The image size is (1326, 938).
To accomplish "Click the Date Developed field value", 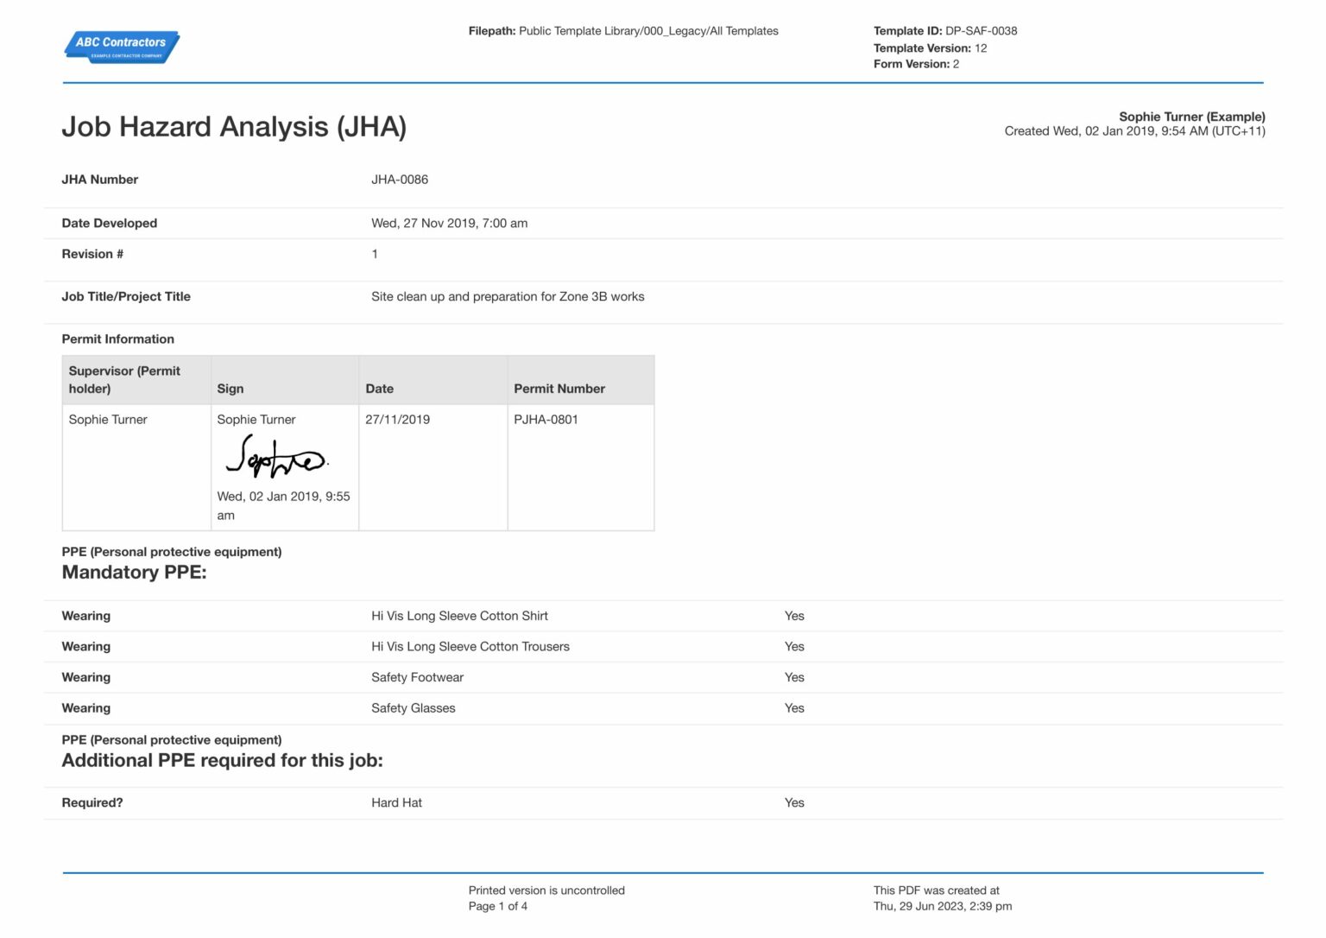I will pyautogui.click(x=449, y=223).
